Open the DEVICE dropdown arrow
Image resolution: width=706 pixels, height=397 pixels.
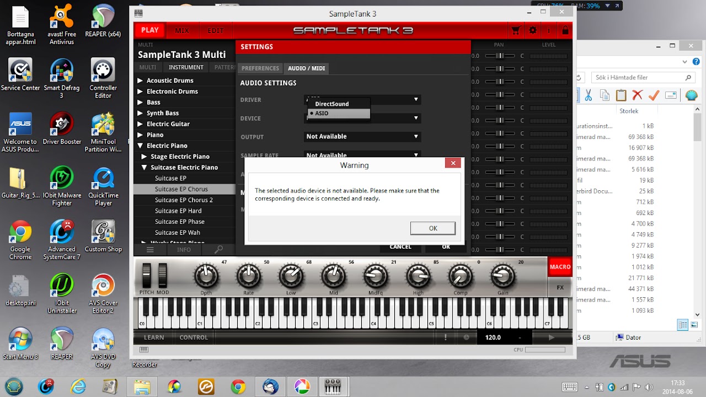pyautogui.click(x=416, y=118)
